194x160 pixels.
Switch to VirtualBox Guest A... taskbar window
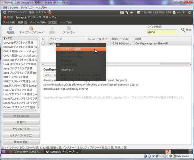click(25, 152)
